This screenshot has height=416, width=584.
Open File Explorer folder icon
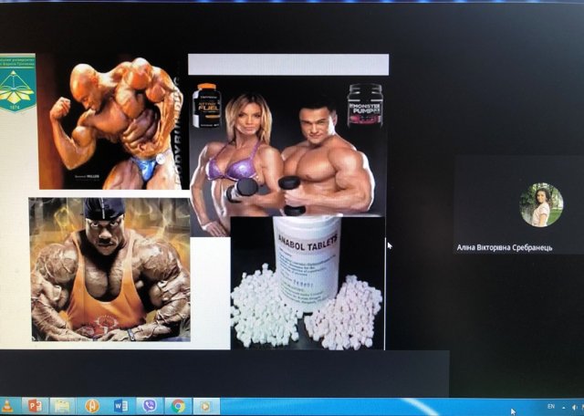coord(63,406)
